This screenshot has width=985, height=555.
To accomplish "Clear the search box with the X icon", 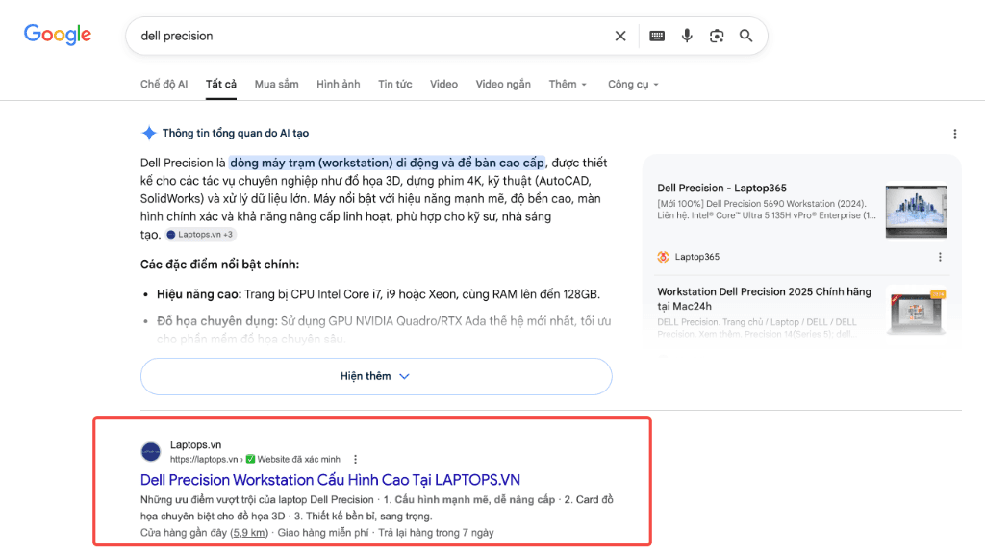I will click(620, 36).
